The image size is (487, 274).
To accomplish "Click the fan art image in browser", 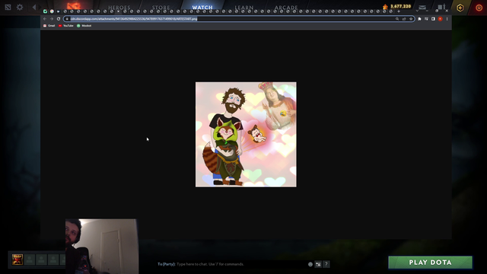I will click(x=246, y=135).
